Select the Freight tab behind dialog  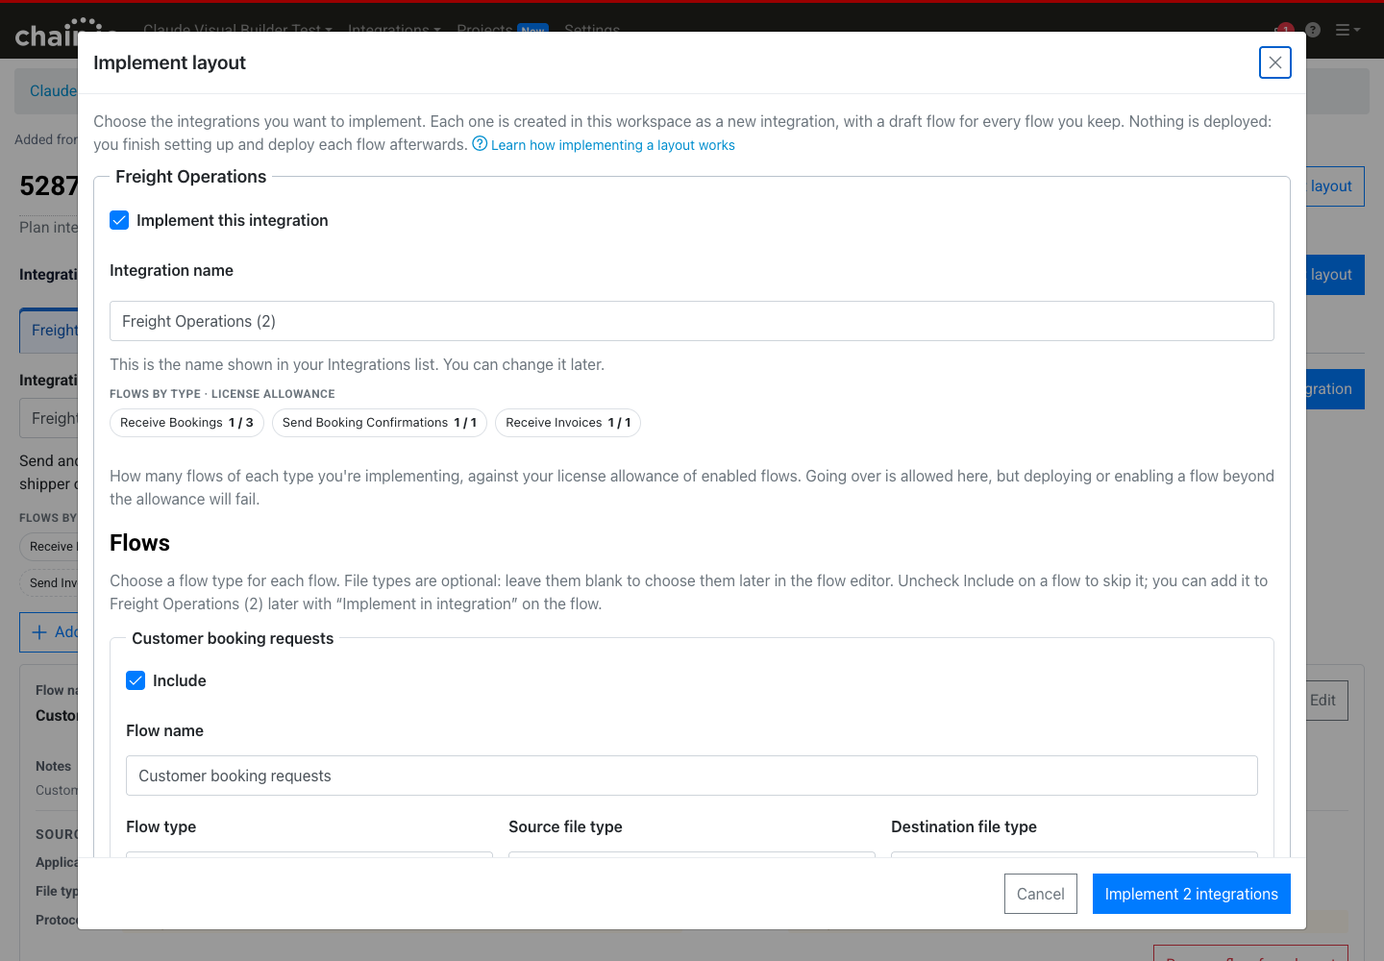tap(49, 331)
